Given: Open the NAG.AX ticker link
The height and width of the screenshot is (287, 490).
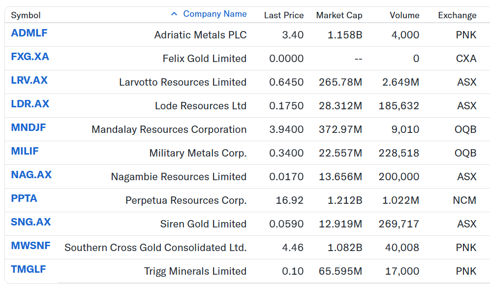Looking at the screenshot, I should pyautogui.click(x=31, y=175).
